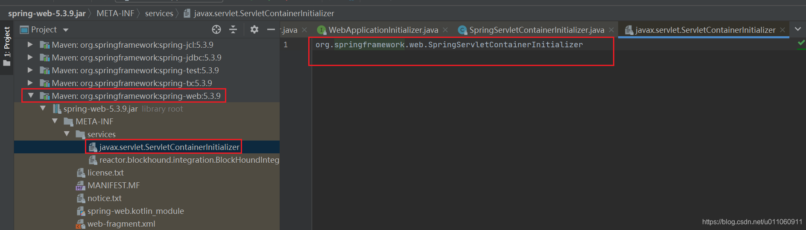
Task: Switch to WebApplicationInitializer.java tab
Action: tap(383, 30)
